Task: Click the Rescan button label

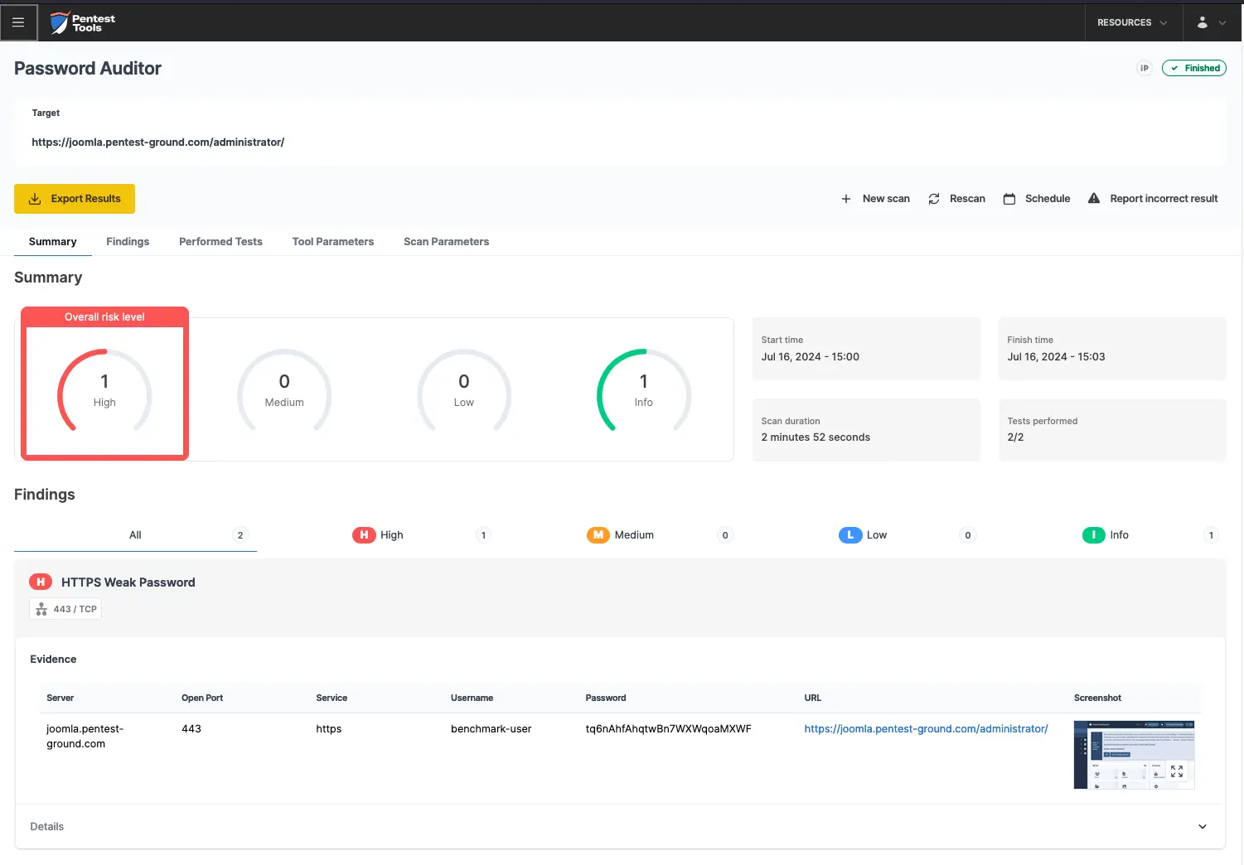Action: tap(967, 199)
